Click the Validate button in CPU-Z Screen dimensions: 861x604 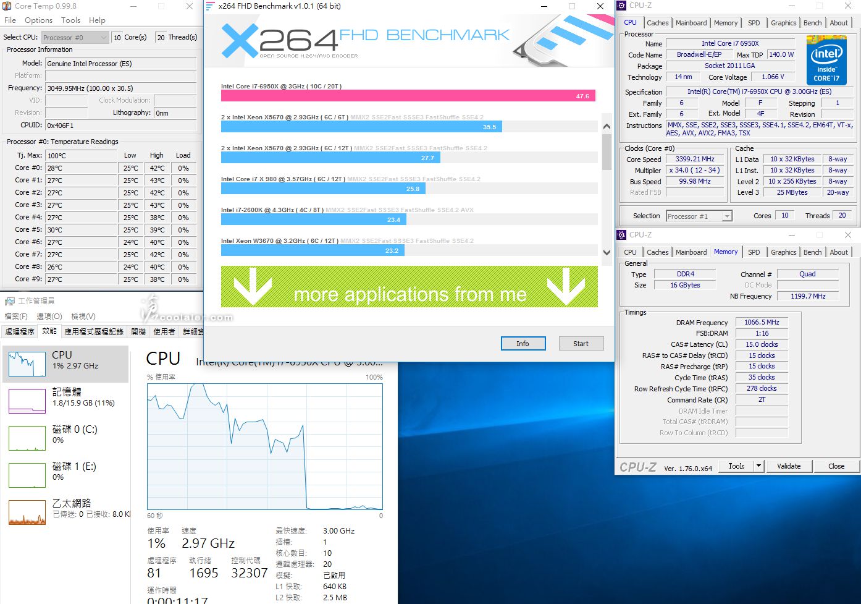(x=789, y=466)
